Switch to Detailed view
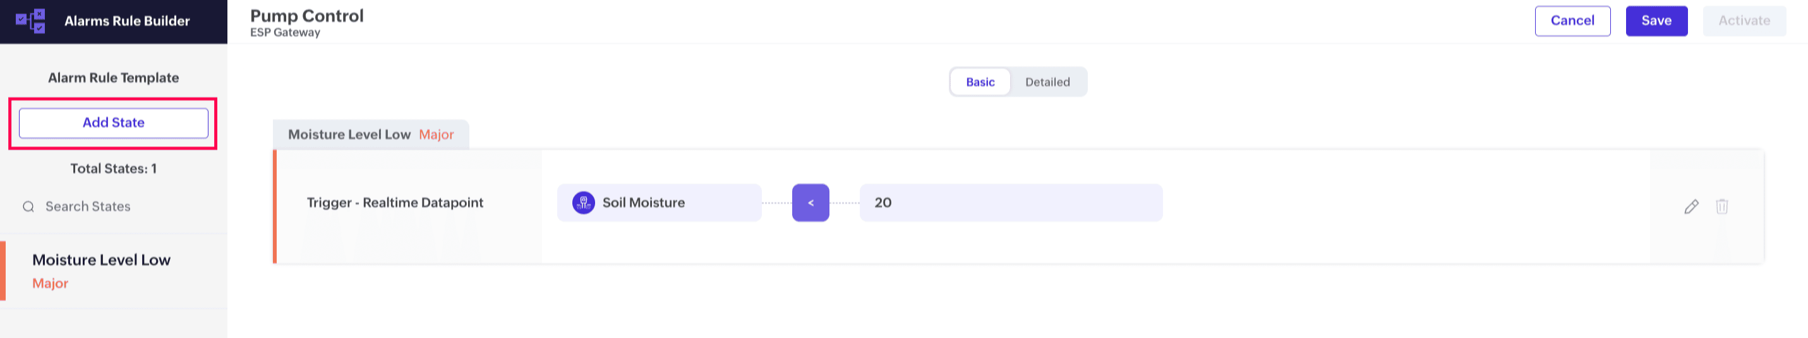This screenshot has height=338, width=1808. tap(1047, 82)
